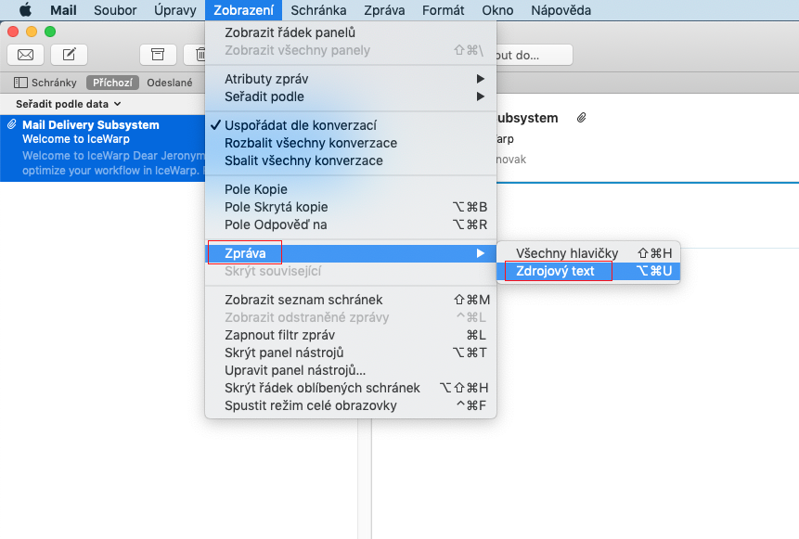Viewport: 799px width, 539px height.
Task: Click the trash delete icon in toolbar
Action: 199,55
